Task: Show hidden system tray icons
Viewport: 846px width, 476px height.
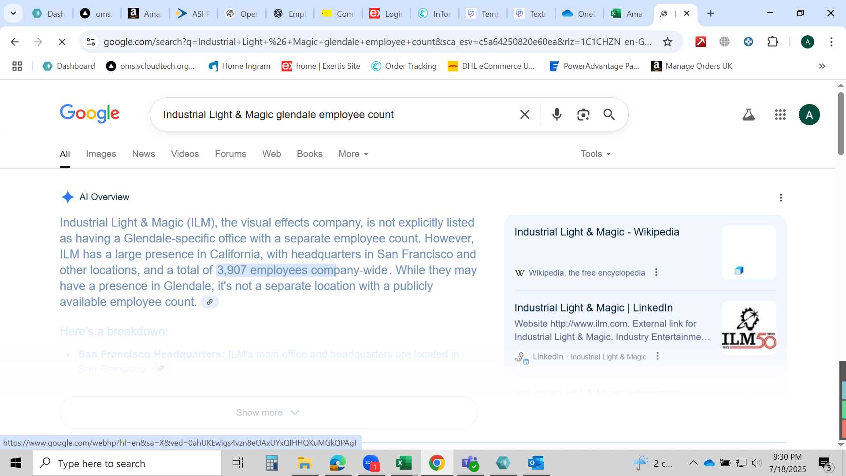Action: pyautogui.click(x=693, y=463)
